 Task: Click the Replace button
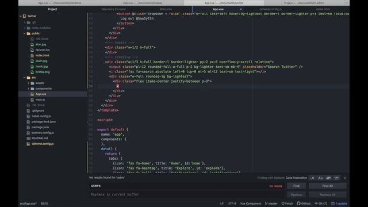click(x=297, y=194)
